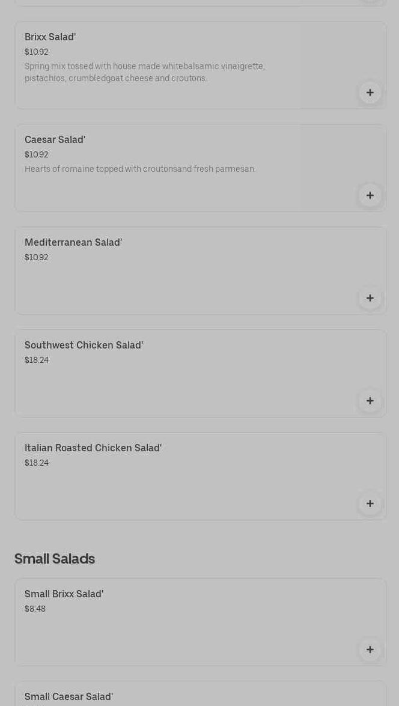Select the Mediterranean Salad title
This screenshot has height=706, width=399.
tap(73, 243)
